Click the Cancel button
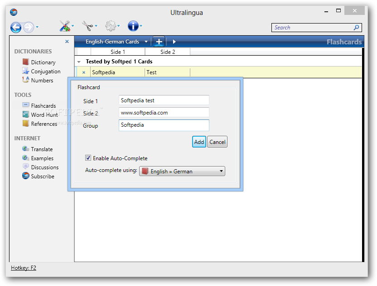The image size is (377, 286). click(x=217, y=142)
